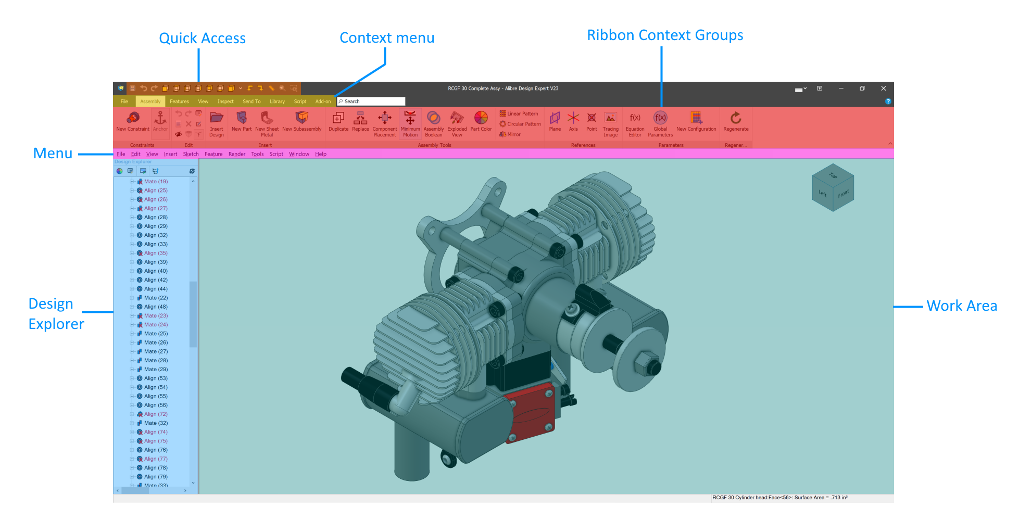This screenshot has height=520, width=1019.
Task: Open the Tracing Image tool
Action: tap(611, 124)
